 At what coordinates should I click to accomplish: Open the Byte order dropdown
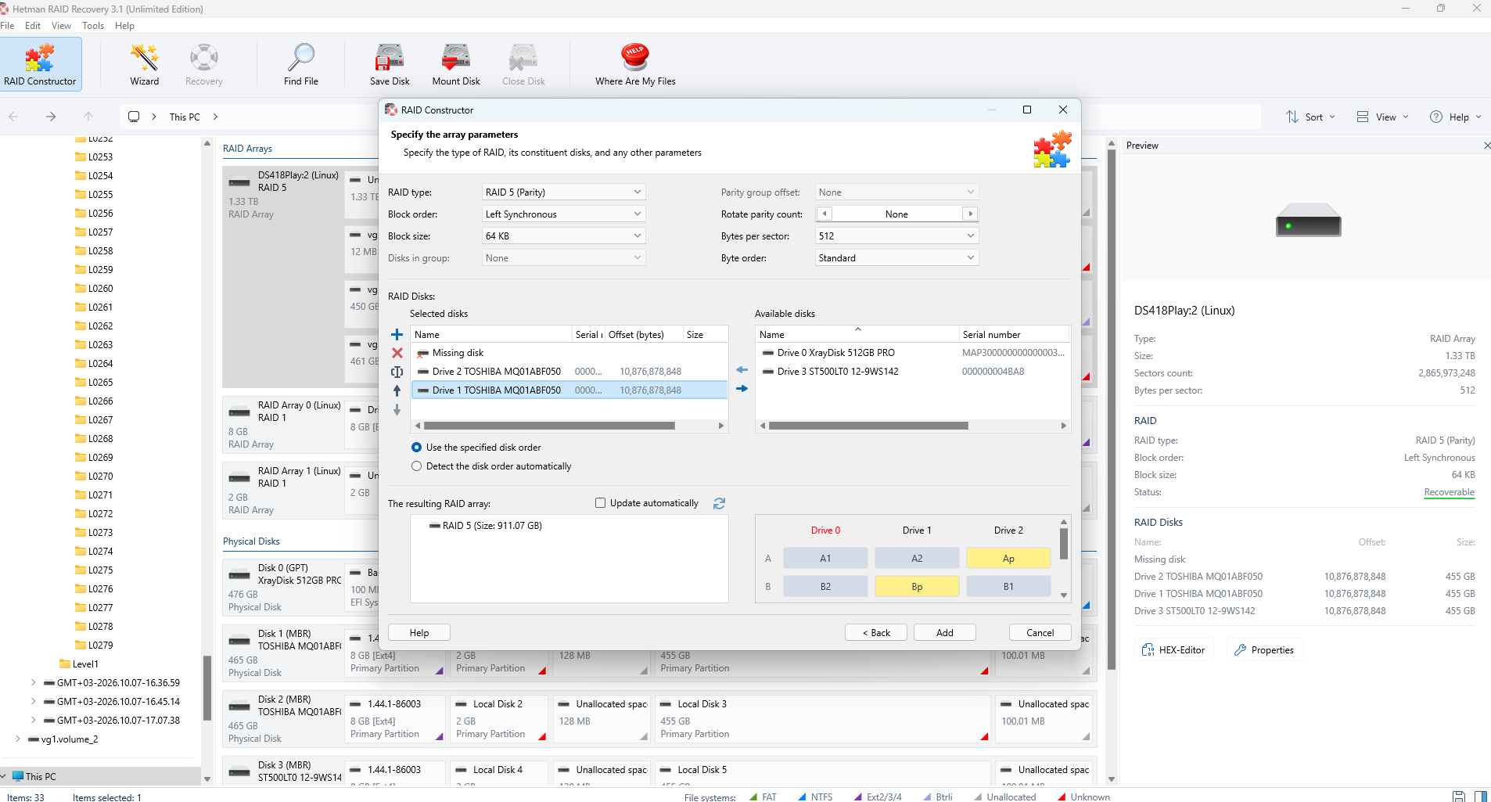[x=896, y=258]
